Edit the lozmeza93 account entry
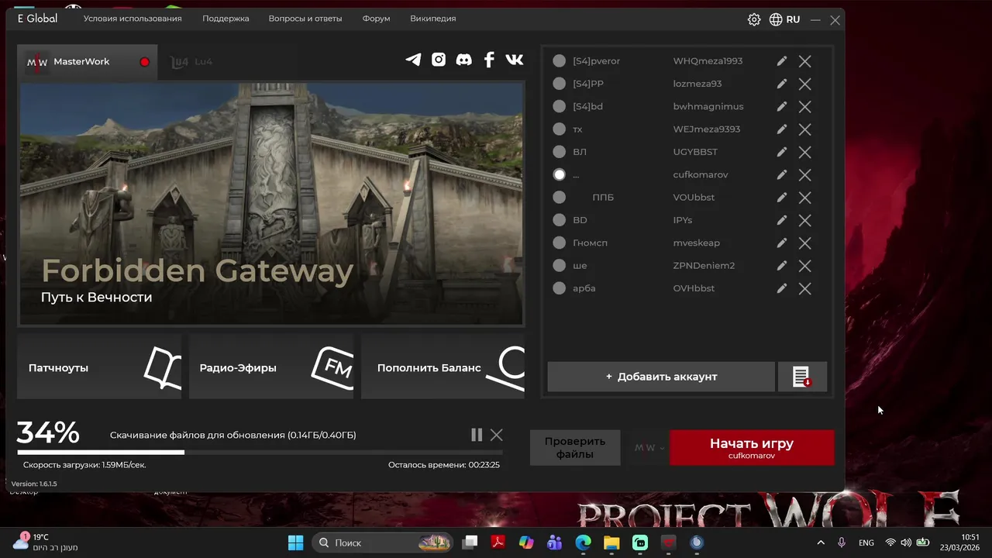This screenshot has height=558, width=992. click(x=782, y=83)
